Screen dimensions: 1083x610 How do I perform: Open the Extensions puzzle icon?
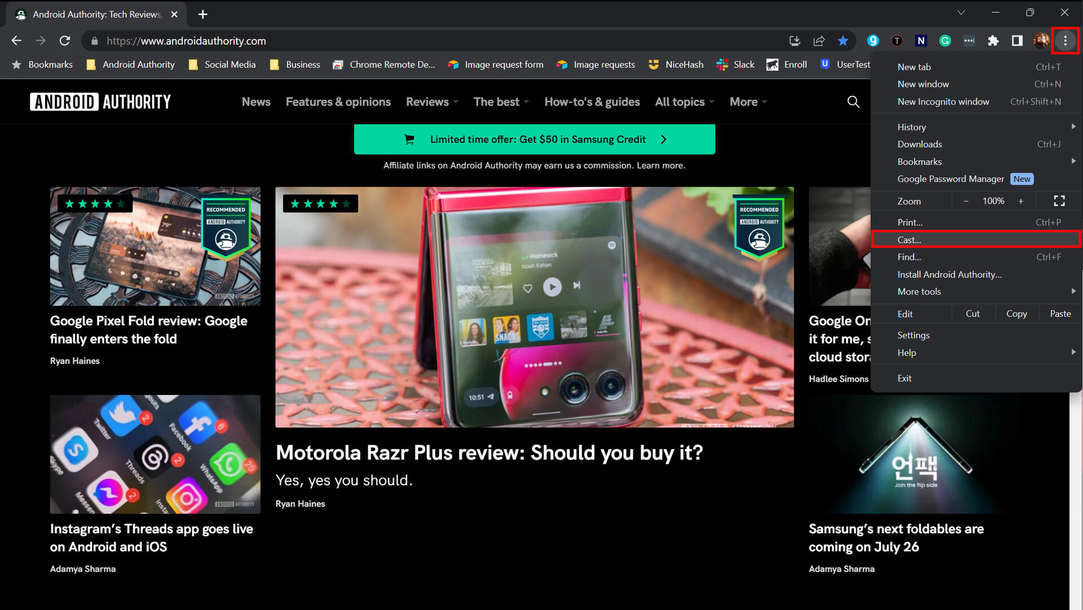click(993, 41)
